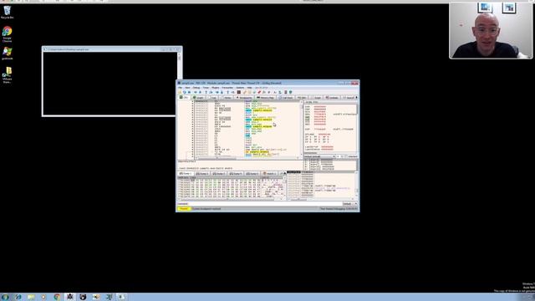Image resolution: width=535 pixels, height=301 pixels.
Task: Switch to the Breakpoints tab
Action: [x=244, y=98]
